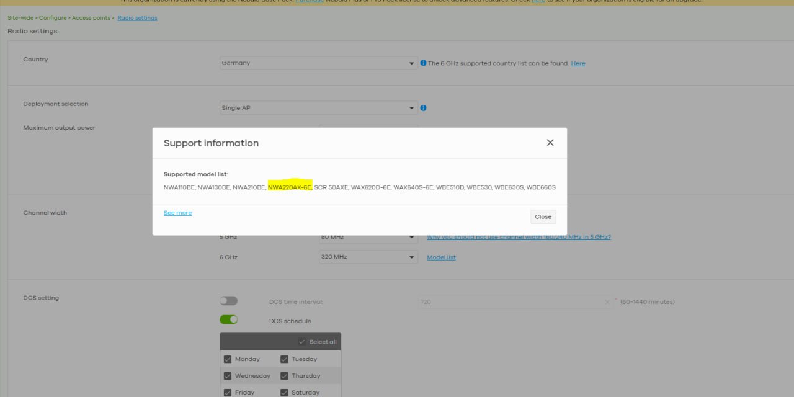The width and height of the screenshot is (794, 397).
Task: Click the SCR 50AXE model name
Action: tap(331, 187)
